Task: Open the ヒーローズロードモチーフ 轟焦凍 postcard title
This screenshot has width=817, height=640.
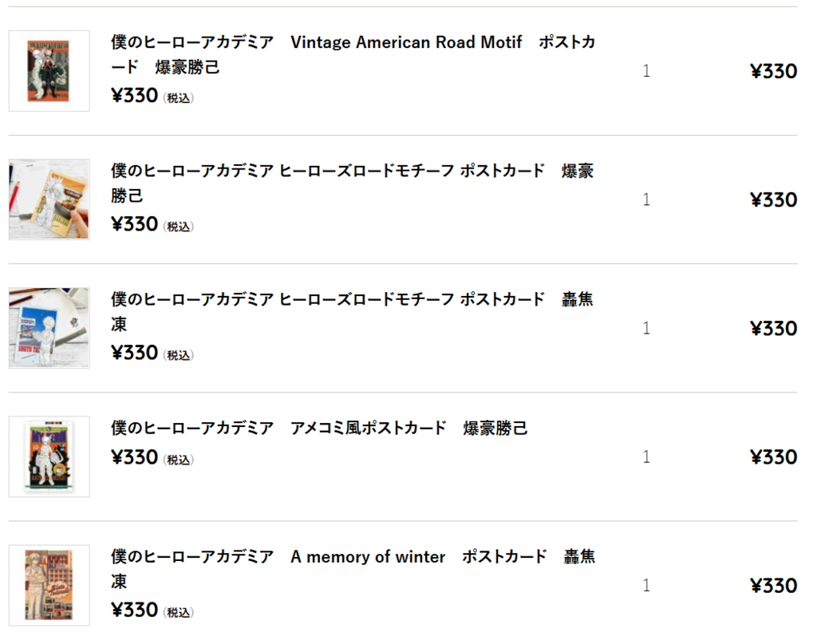Action: tap(352, 312)
